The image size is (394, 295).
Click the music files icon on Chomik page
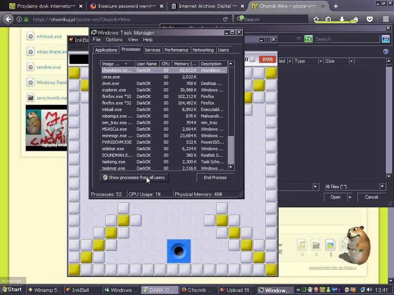302,245
